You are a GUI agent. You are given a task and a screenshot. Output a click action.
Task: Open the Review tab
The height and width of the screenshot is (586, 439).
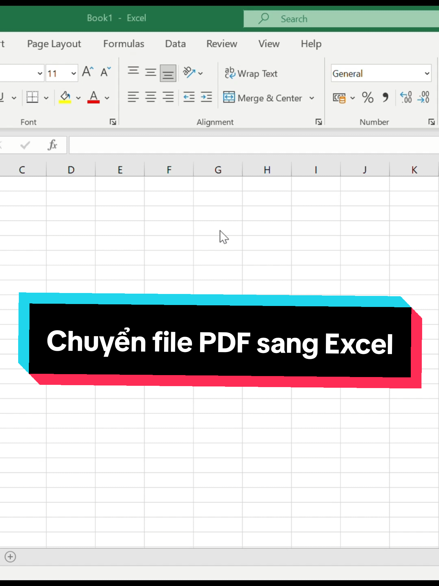[x=222, y=44]
